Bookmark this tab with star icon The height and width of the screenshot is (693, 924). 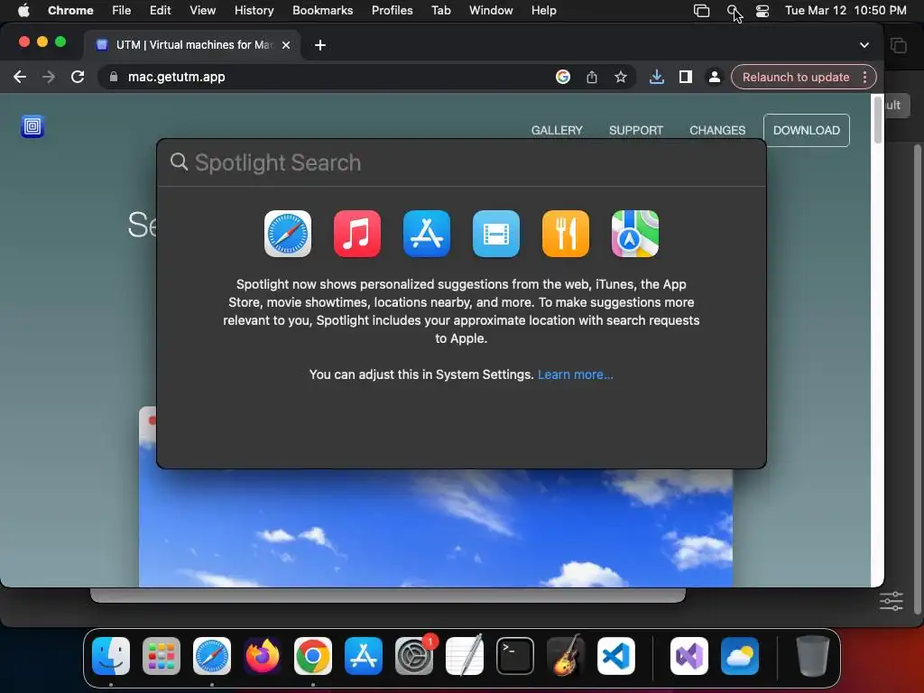621,78
